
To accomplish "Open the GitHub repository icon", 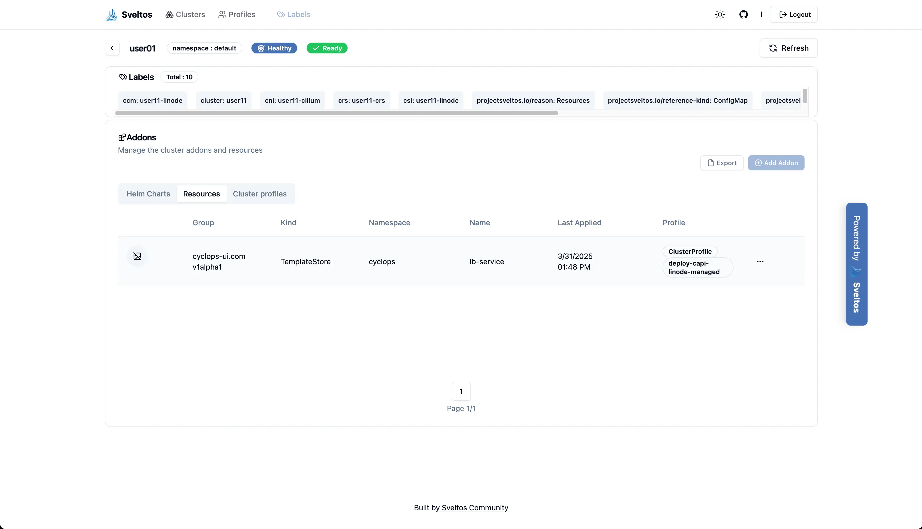I will pos(743,14).
